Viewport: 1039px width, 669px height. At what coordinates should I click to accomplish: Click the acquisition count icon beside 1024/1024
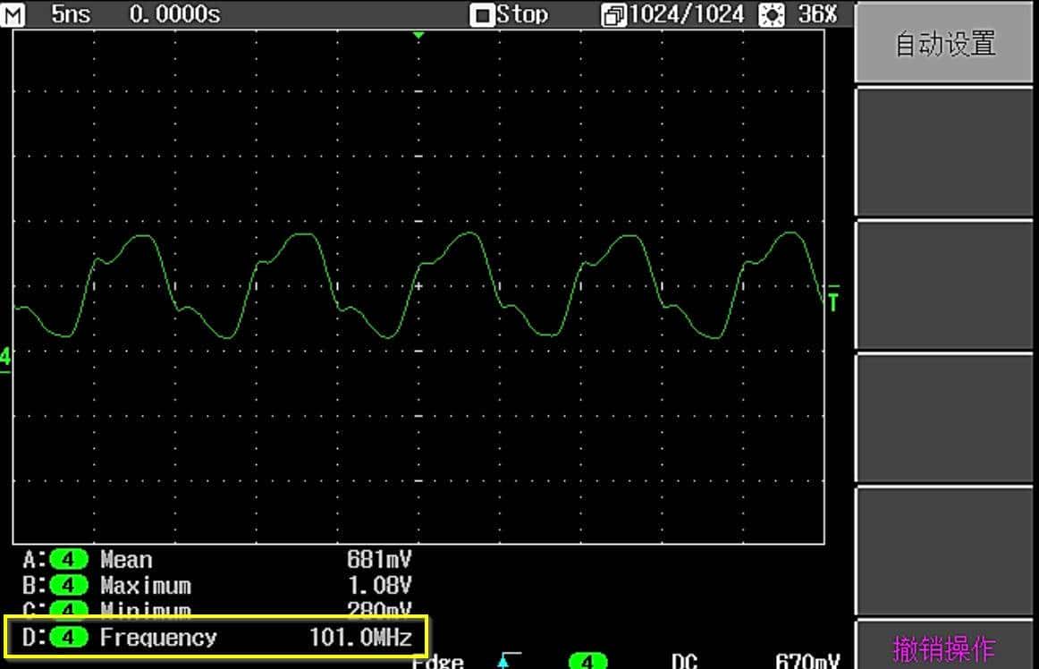pyautogui.click(x=614, y=15)
